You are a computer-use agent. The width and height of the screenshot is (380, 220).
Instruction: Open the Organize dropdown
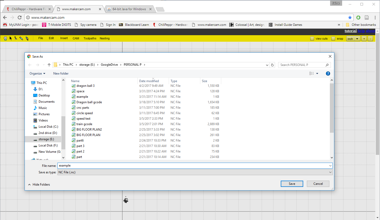click(x=37, y=74)
